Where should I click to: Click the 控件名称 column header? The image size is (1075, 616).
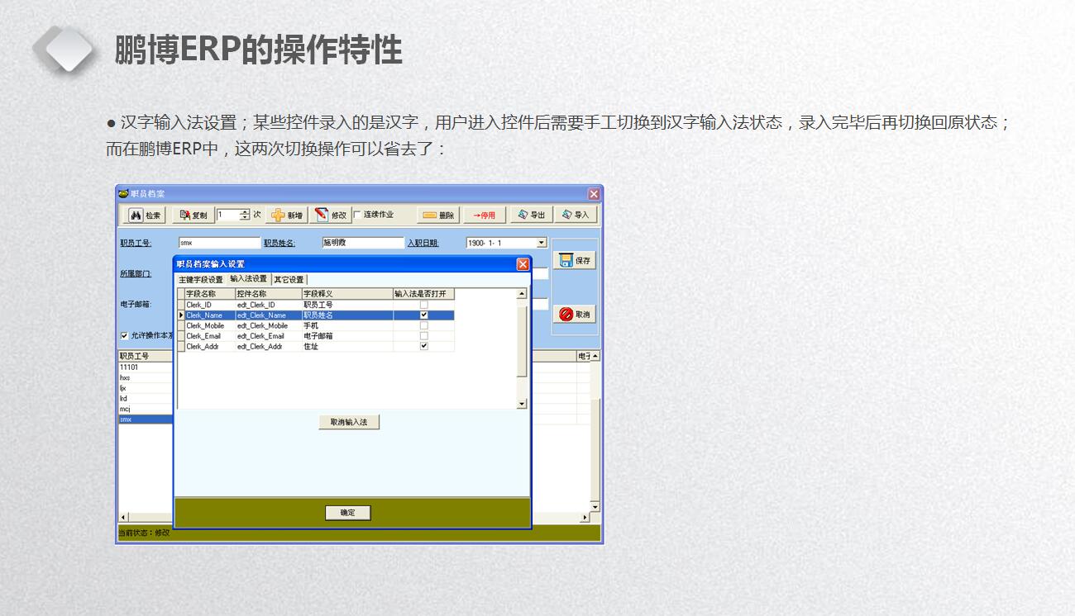click(268, 294)
